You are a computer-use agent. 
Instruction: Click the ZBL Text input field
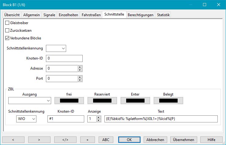[x=161, y=119]
